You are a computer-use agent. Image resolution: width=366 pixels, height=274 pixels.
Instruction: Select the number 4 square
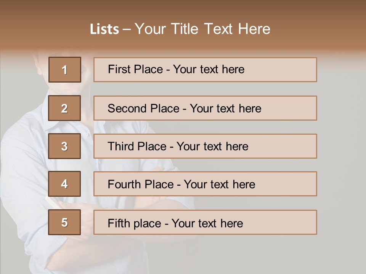tap(64, 184)
